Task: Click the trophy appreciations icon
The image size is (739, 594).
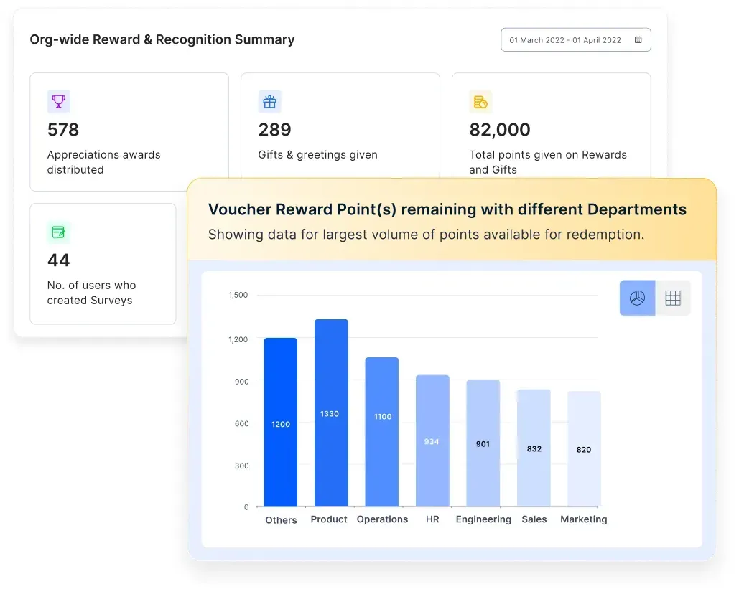Action: pyautogui.click(x=58, y=101)
